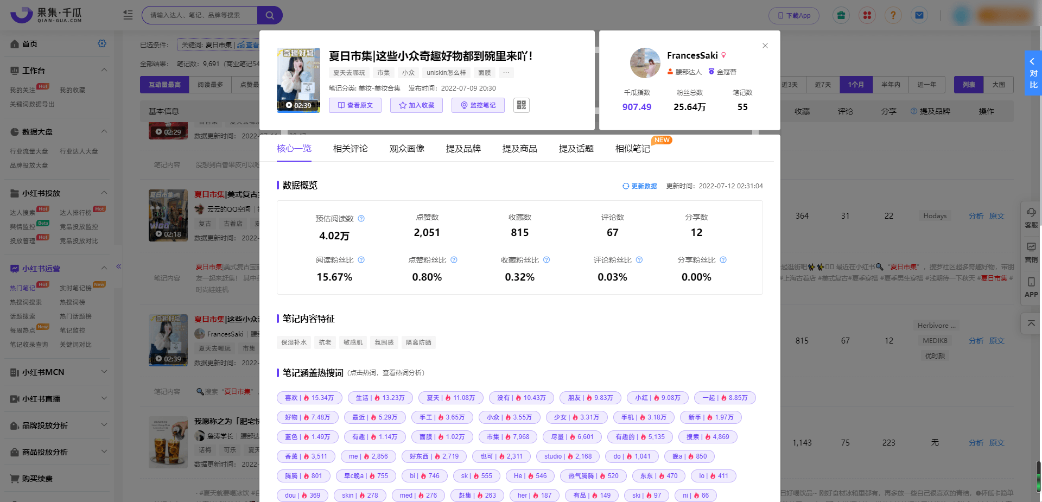Viewport: 1042px width, 502px height.
Task: Go to 首页 in the sidebar
Action: (30, 44)
